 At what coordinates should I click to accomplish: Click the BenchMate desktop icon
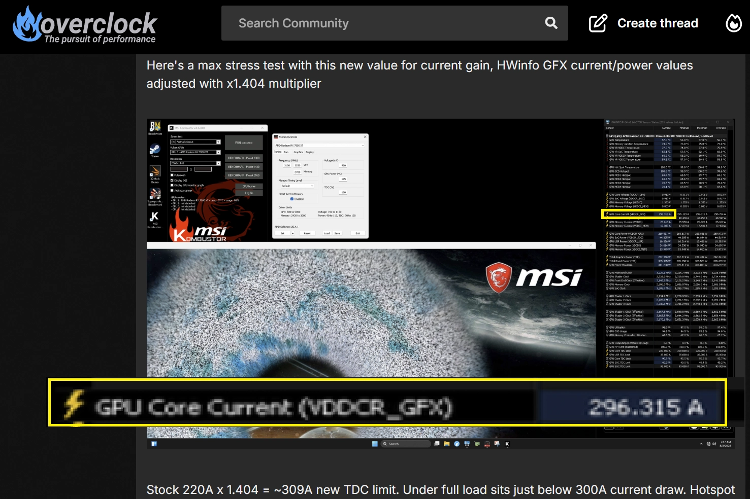155,127
